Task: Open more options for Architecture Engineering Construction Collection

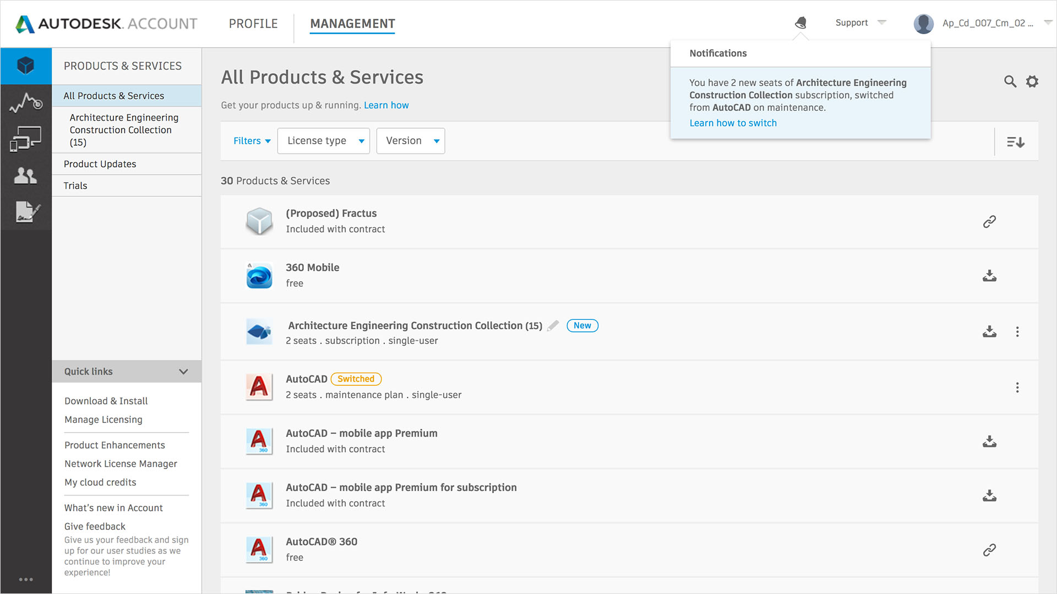Action: click(x=1017, y=331)
